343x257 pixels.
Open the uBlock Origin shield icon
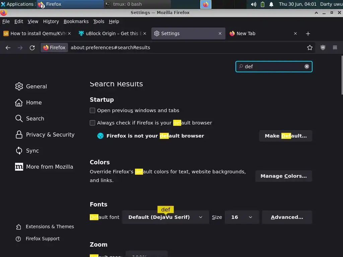pyautogui.click(x=323, y=48)
